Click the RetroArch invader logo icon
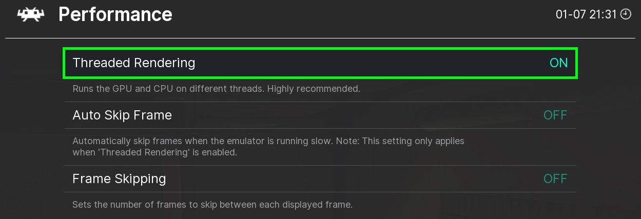Viewport: 641px width, 219px height. click(x=31, y=14)
